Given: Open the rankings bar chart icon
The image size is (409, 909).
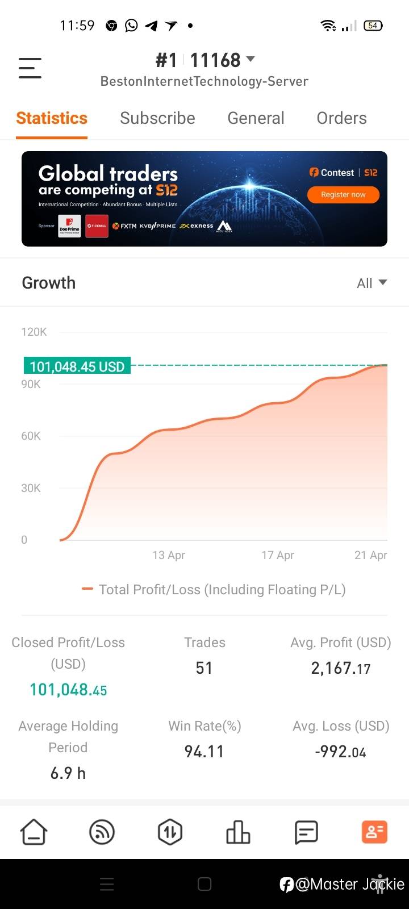Looking at the screenshot, I should (238, 832).
